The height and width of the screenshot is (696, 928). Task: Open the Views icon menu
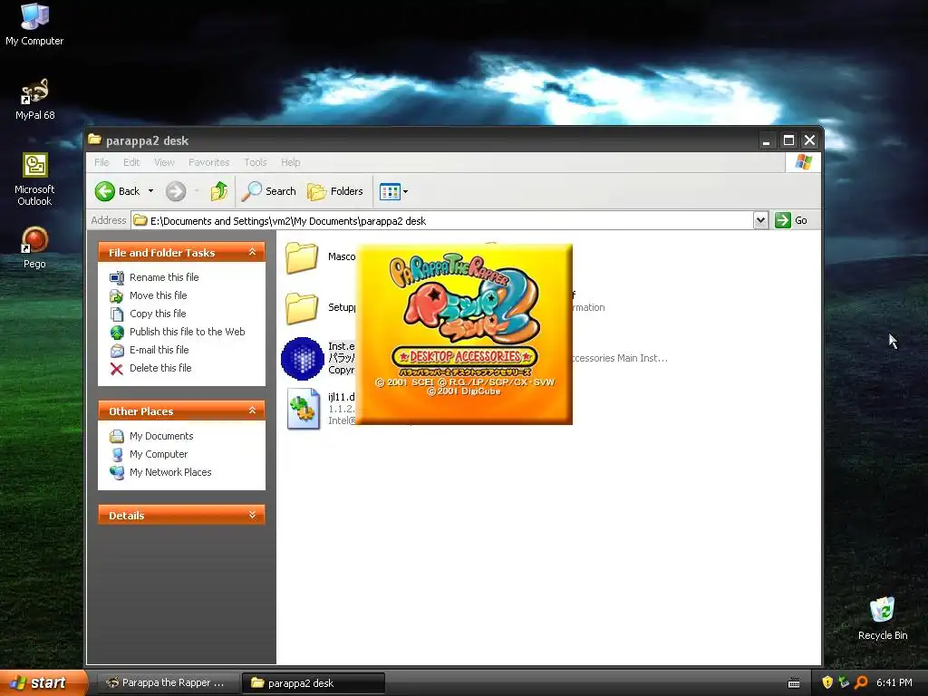393,191
